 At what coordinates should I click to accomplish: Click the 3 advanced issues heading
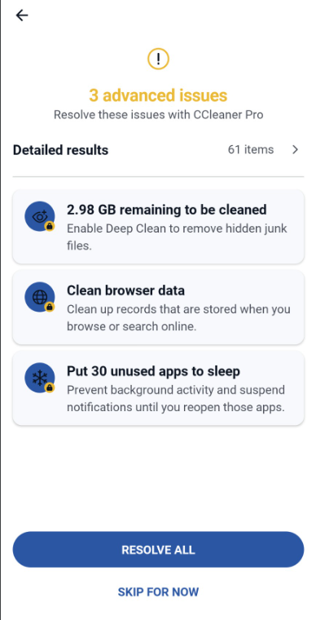[x=158, y=95]
